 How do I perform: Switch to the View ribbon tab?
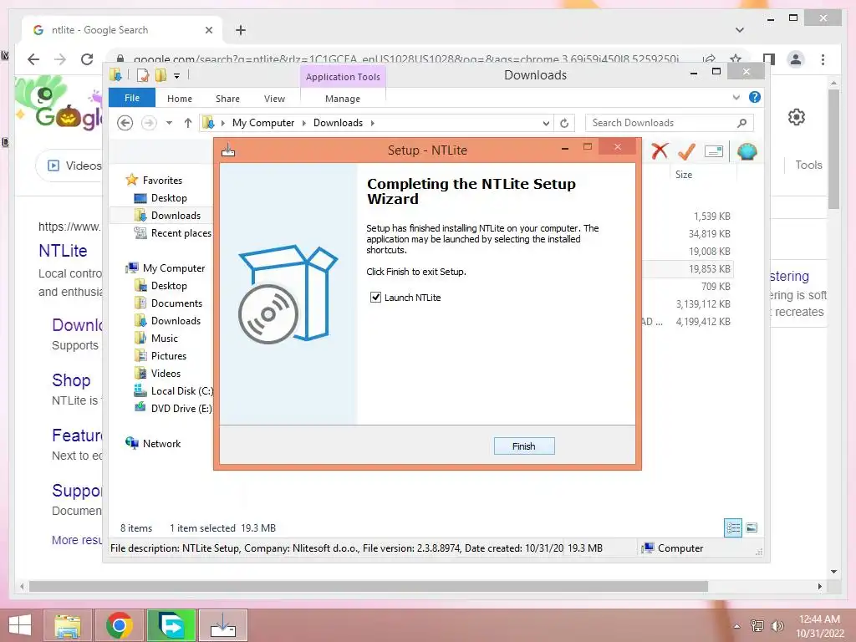(x=274, y=99)
